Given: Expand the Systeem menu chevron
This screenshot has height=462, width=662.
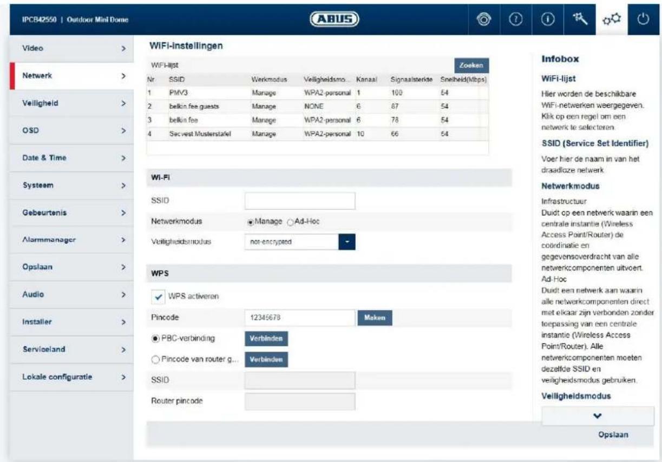Looking at the screenshot, I should point(123,185).
